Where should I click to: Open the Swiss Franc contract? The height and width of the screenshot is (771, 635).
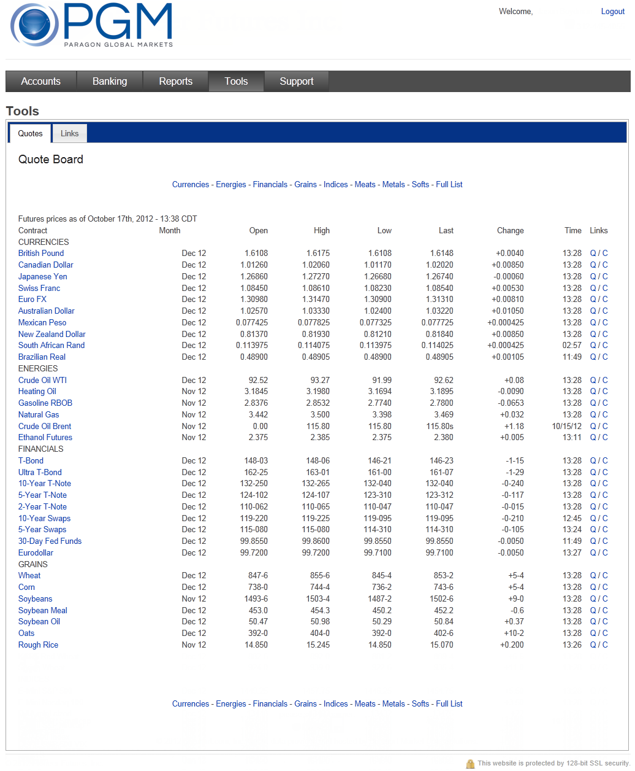click(x=39, y=289)
